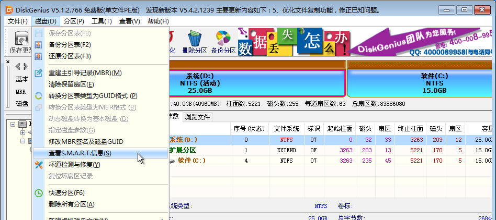Select 重建主引导记录(MBR) menu item

85,72
